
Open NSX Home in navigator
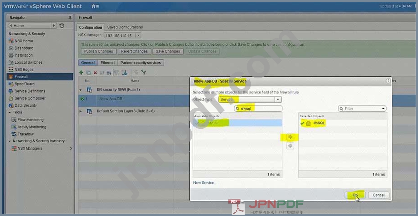coord(24,41)
